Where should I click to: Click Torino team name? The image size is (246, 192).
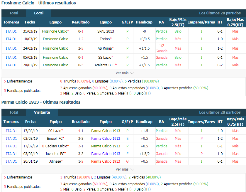pyautogui.click(x=105, y=39)
